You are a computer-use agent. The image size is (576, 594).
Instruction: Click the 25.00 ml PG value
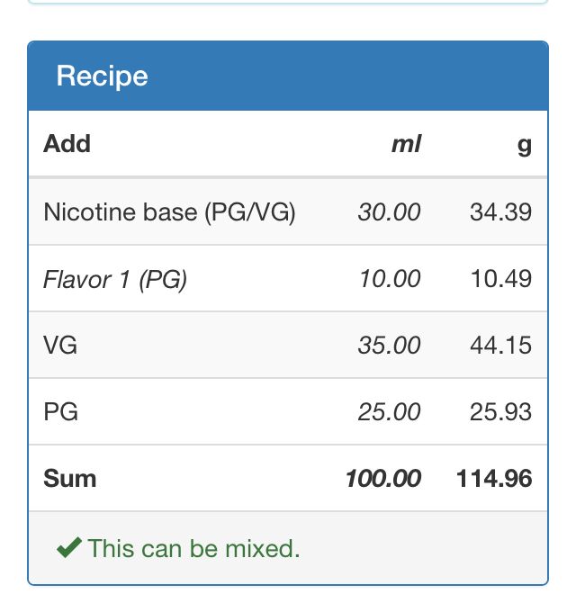[389, 412]
